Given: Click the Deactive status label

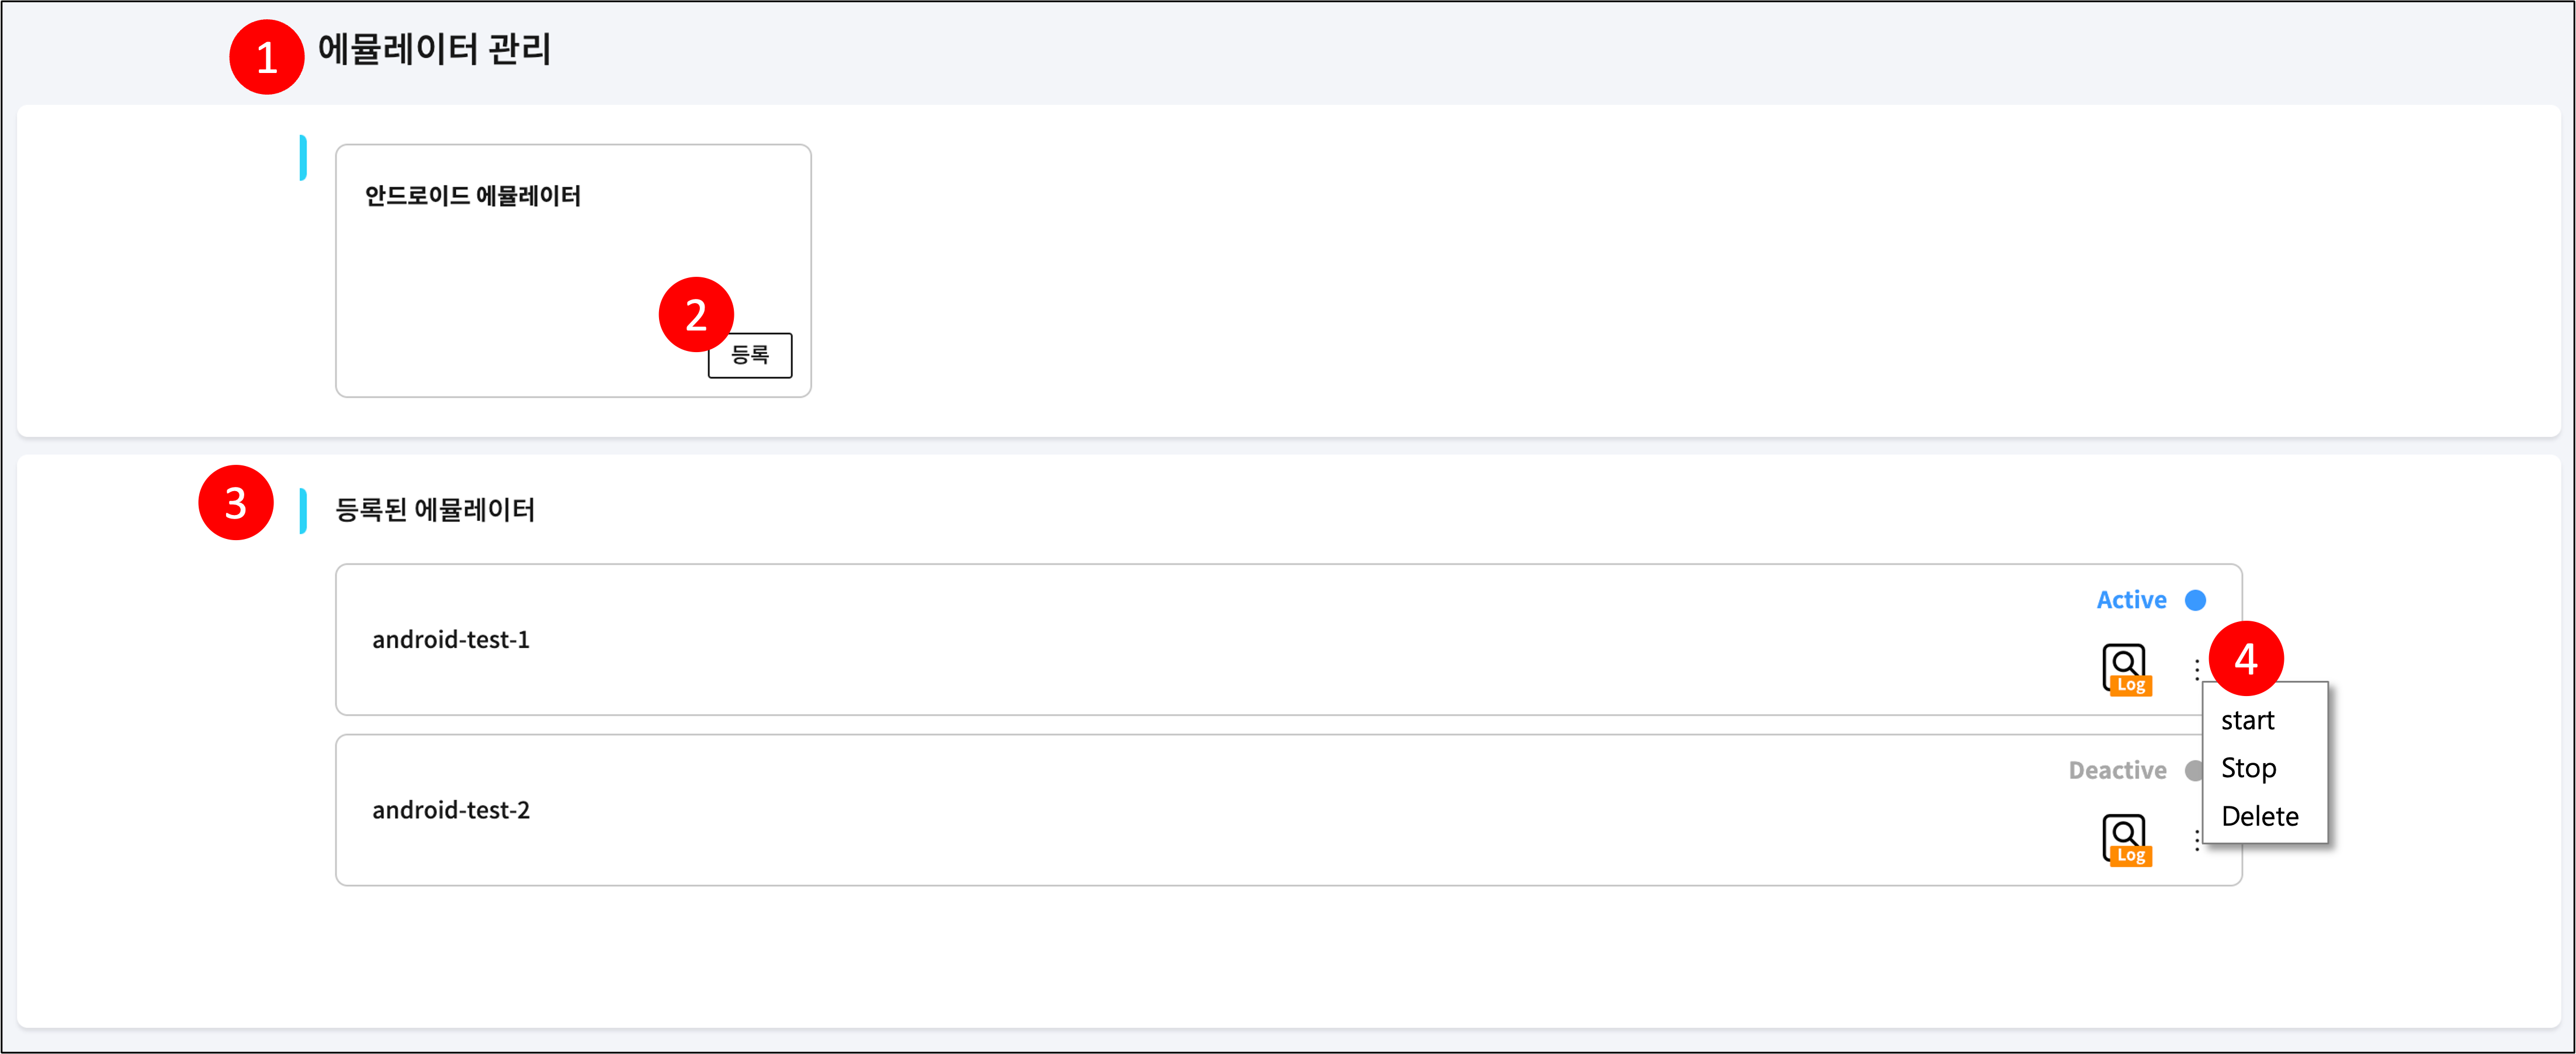Looking at the screenshot, I should pos(2117,770).
